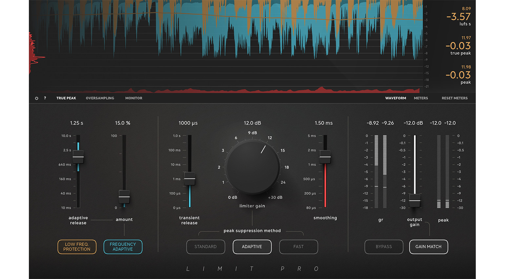
Task: Click the smoothing slider handle
Action: pos(325,157)
